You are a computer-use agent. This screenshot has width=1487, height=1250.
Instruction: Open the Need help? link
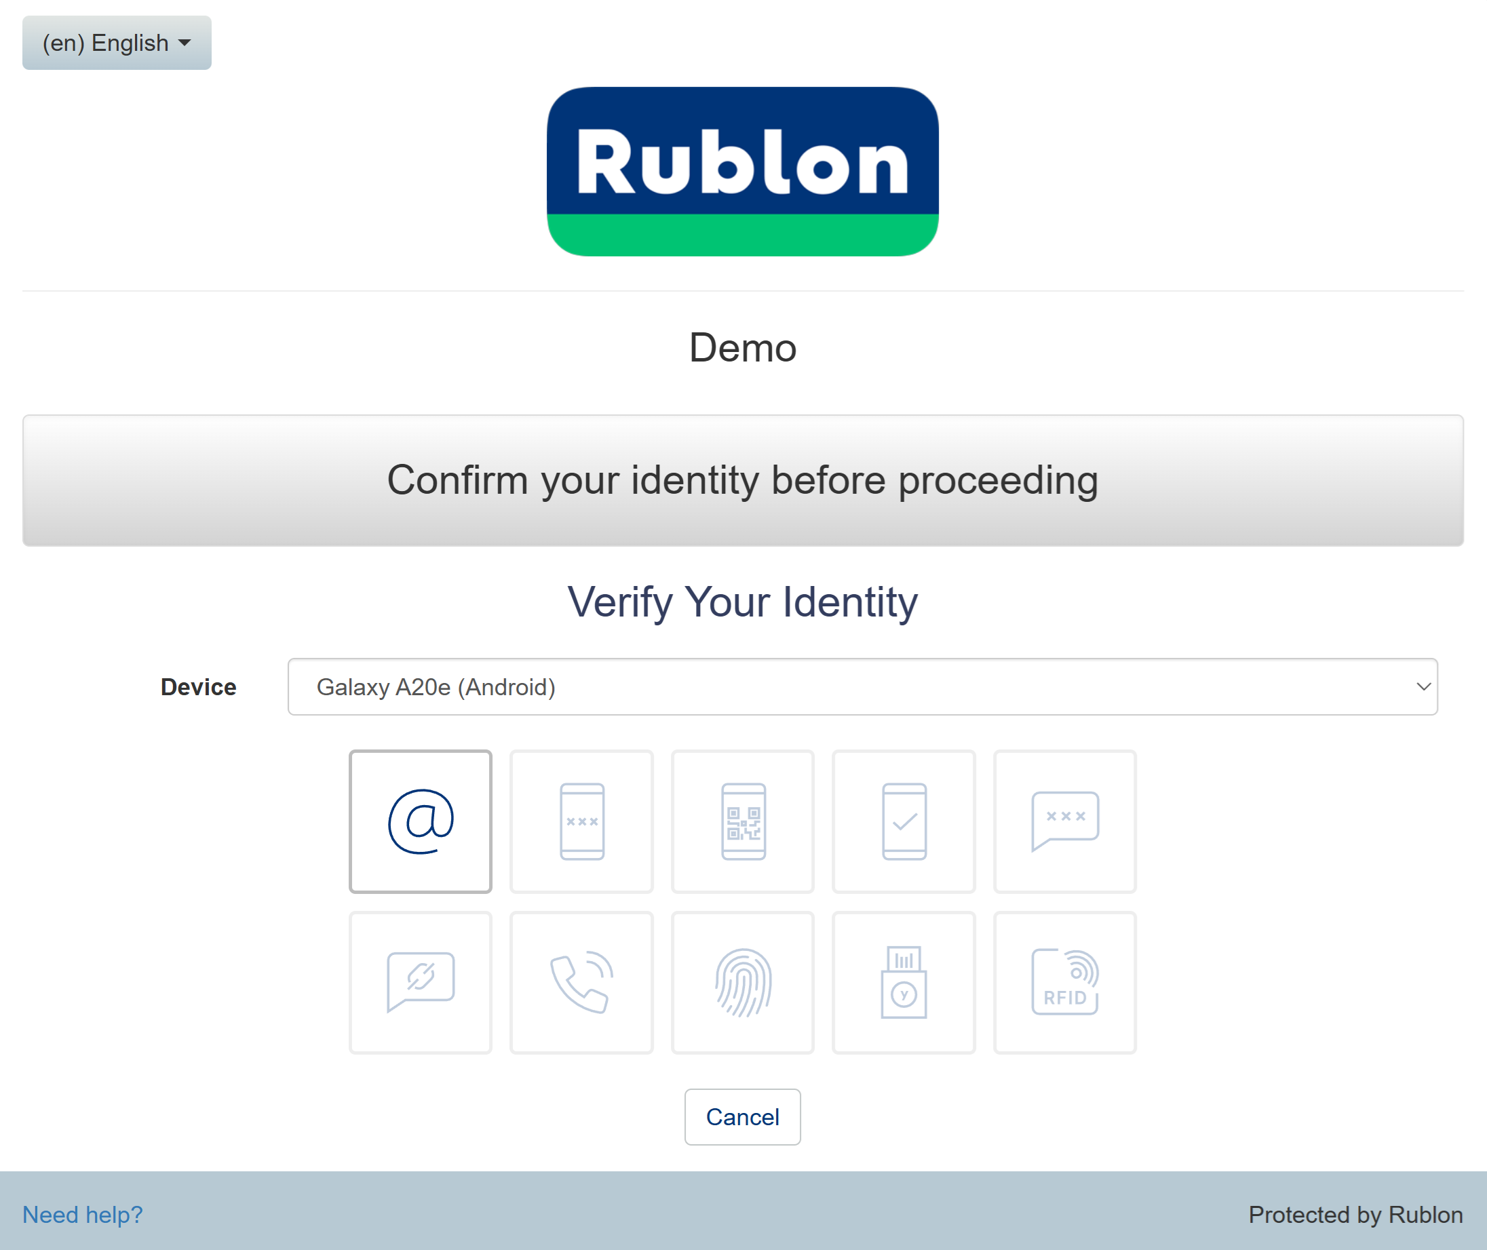pos(82,1215)
